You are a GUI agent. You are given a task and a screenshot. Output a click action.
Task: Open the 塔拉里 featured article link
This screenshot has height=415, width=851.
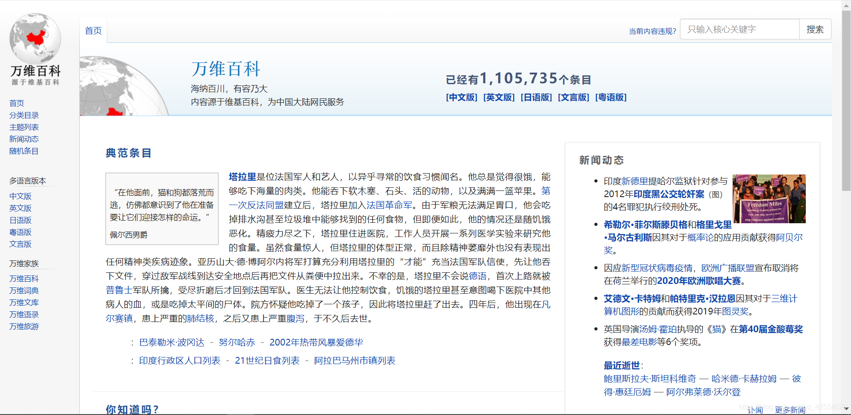pyautogui.click(x=242, y=177)
